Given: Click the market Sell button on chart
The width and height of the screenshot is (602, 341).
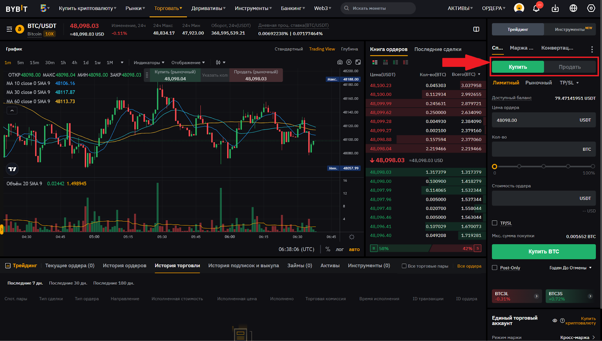Looking at the screenshot, I should point(256,75).
